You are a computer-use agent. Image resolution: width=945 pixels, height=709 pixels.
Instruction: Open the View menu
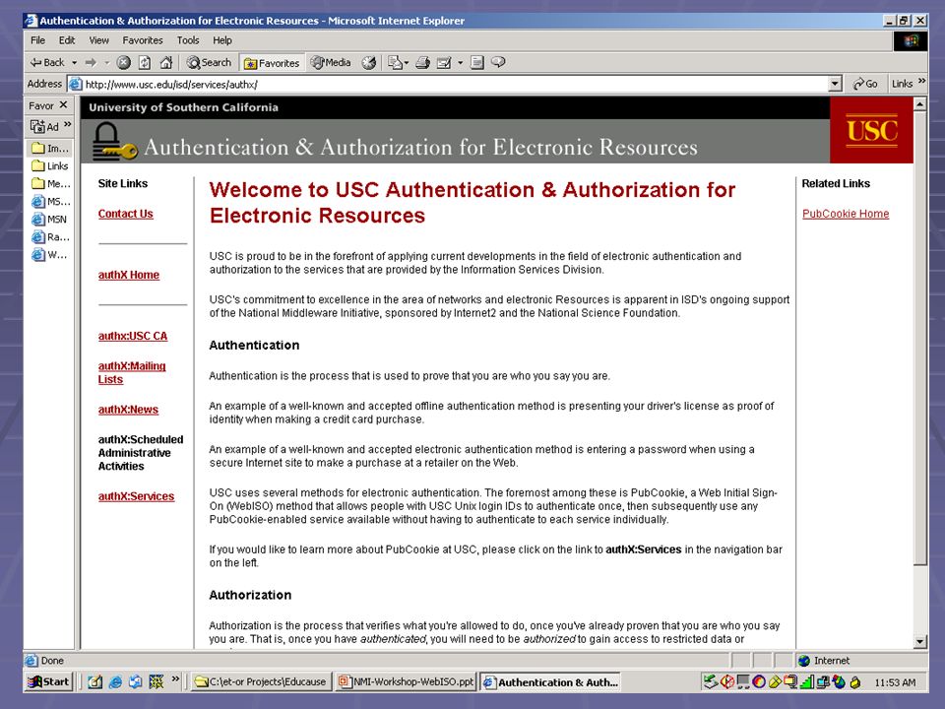point(98,40)
